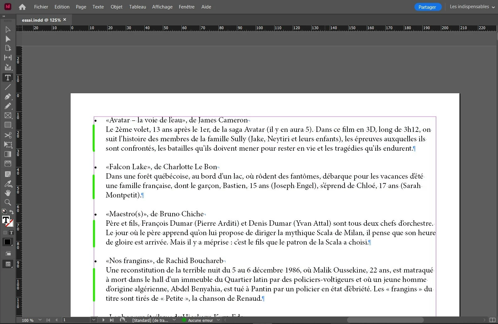Go to the first page
Viewport: 498px width, 324px height.
[48, 320]
